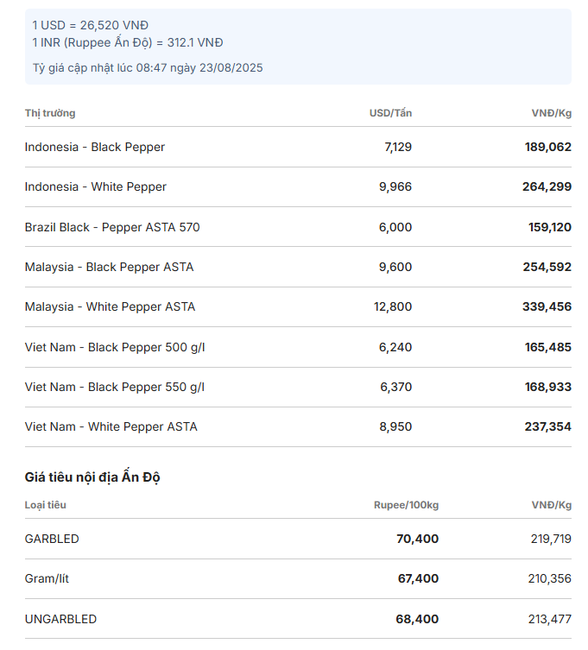Select the GARBLED pepper type row
The image size is (588, 650).
(x=298, y=539)
